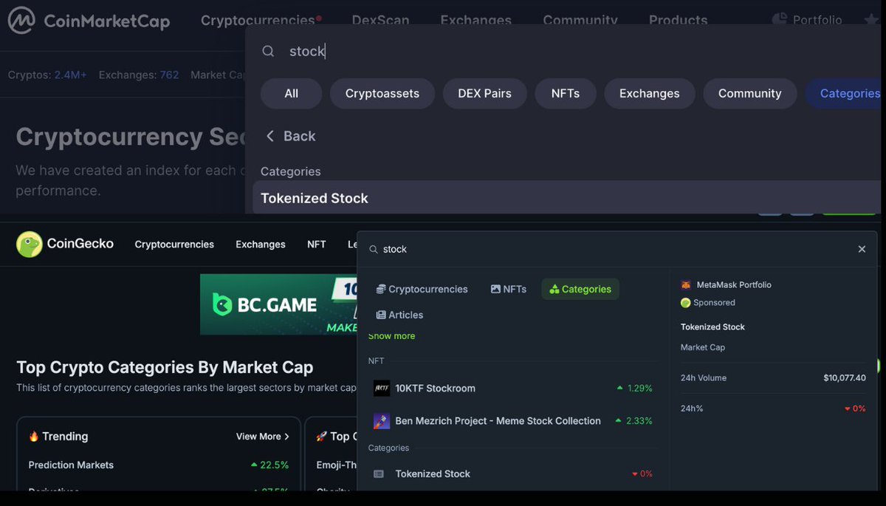This screenshot has width=886, height=506.
Task: Open Ben Mezrich Project - Meme Stock Collection
Action: pos(513,421)
